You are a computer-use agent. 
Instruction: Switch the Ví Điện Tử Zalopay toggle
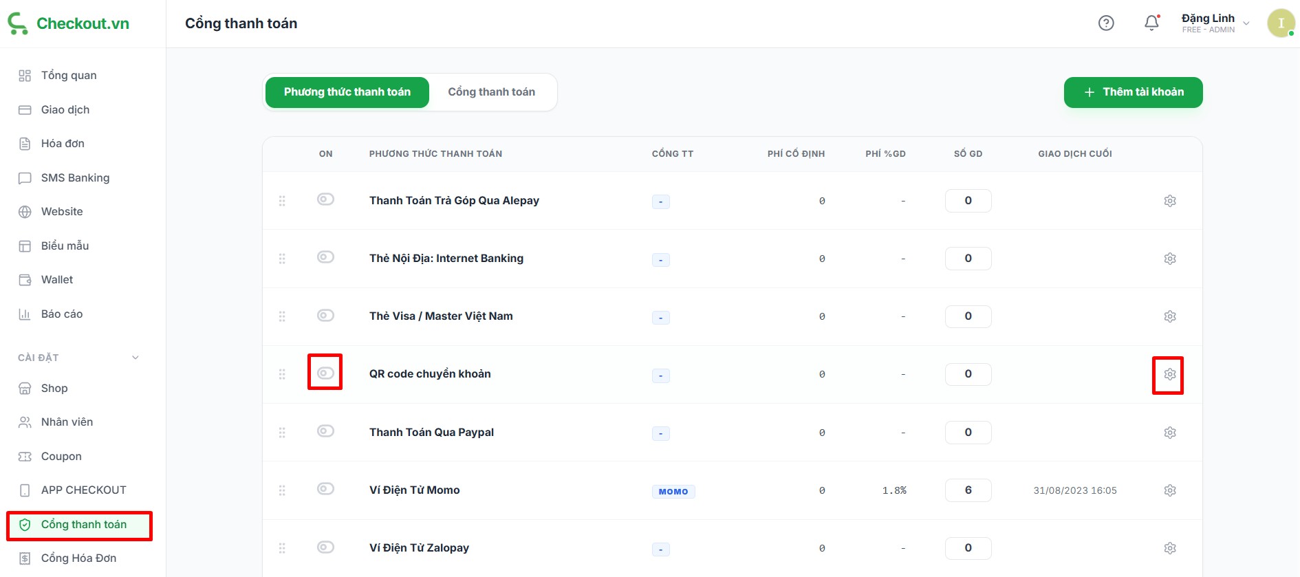(x=325, y=547)
